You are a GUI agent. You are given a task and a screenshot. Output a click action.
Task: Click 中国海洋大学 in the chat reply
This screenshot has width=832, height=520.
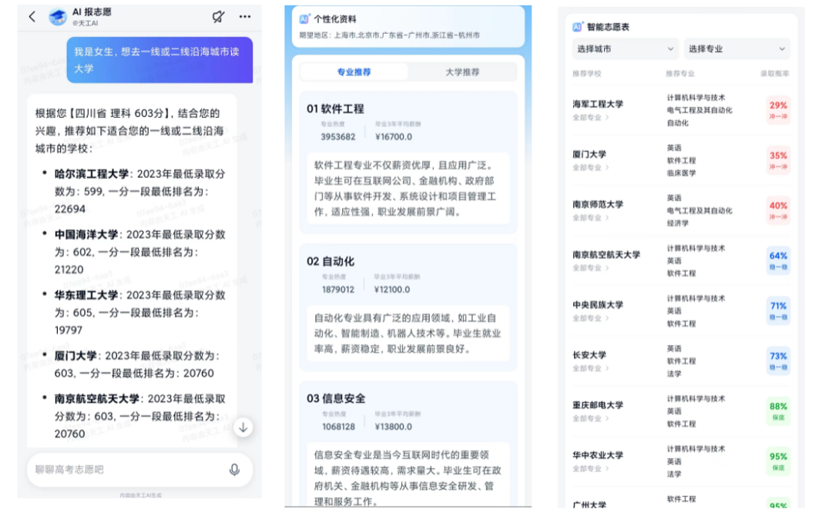coord(86,234)
